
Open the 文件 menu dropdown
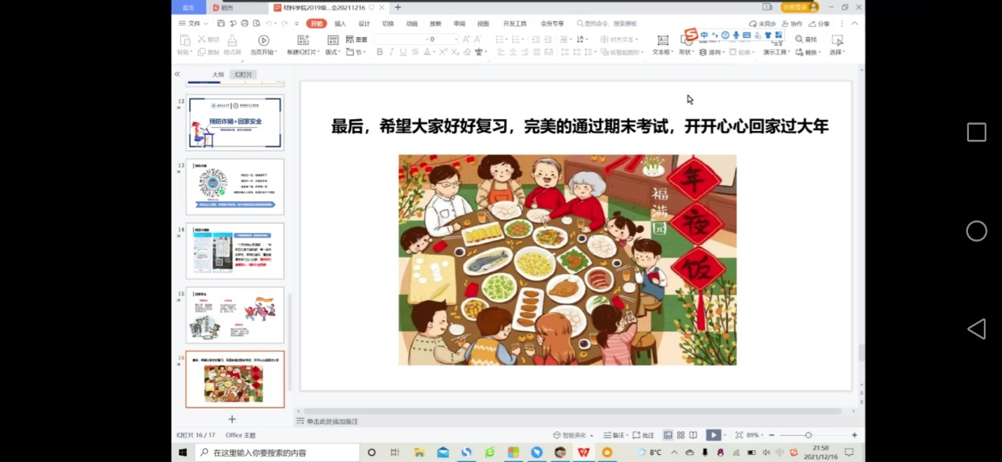(192, 24)
